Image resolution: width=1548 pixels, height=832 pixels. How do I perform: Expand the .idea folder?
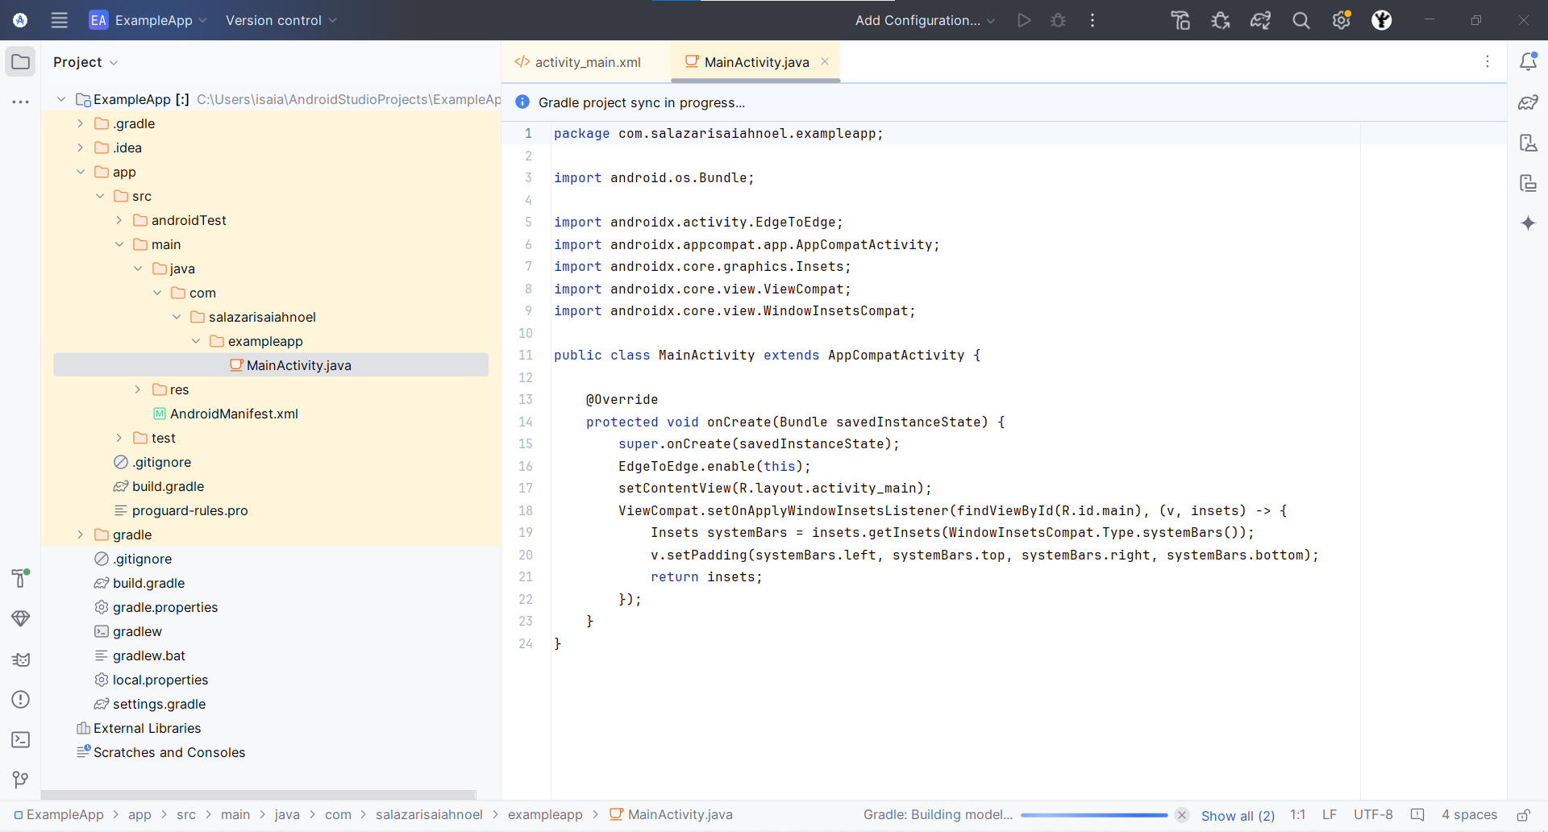tap(80, 148)
